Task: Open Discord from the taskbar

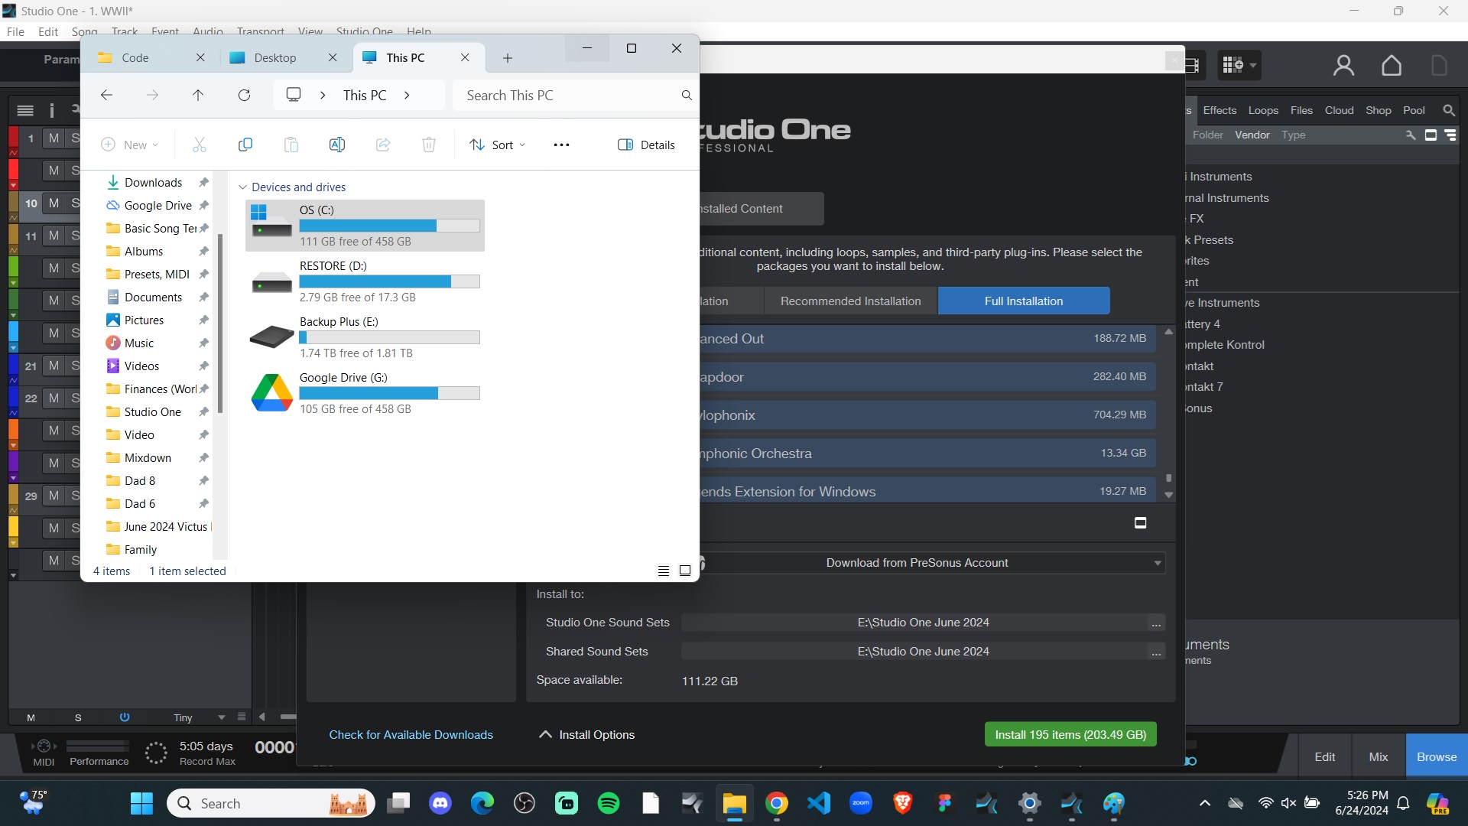Action: [440, 803]
